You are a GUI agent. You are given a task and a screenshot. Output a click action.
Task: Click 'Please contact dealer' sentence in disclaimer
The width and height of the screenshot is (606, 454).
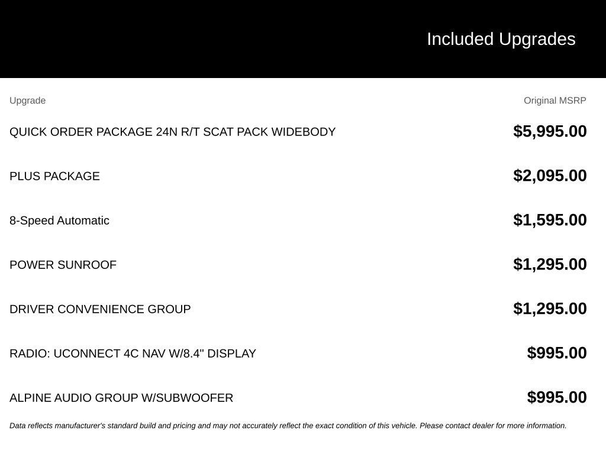coord(493,426)
